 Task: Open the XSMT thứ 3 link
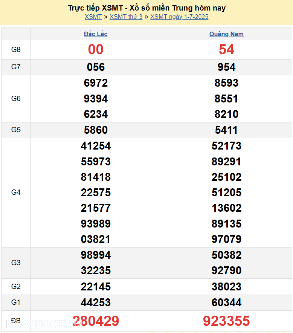126,17
